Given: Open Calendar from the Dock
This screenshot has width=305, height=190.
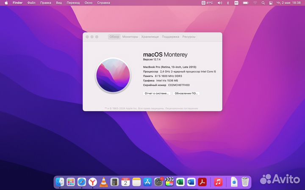Looking at the screenshot, I should (x=125, y=182).
